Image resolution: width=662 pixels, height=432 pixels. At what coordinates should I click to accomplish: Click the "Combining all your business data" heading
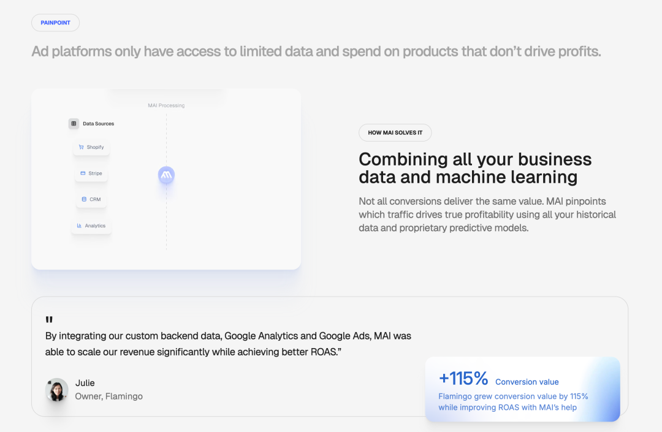(475, 168)
